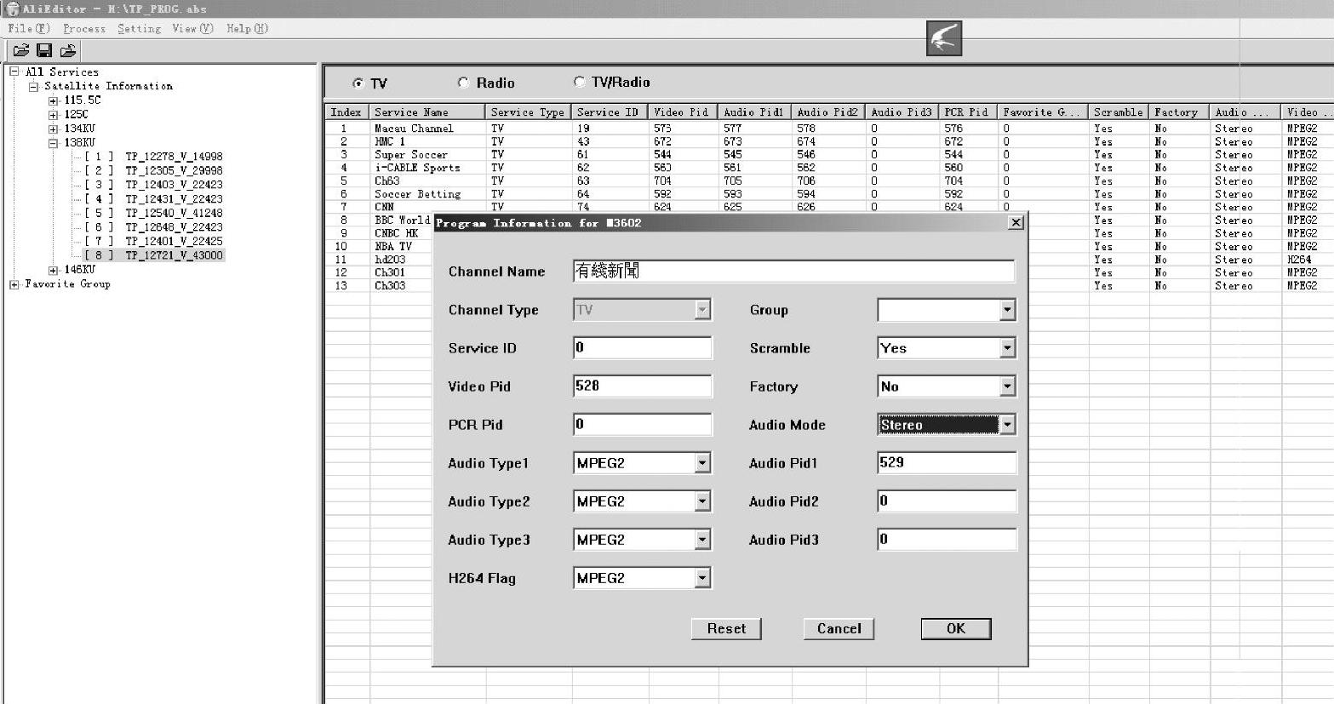1334x704 pixels.
Task: Click the Video Pid column header
Action: tap(682, 112)
